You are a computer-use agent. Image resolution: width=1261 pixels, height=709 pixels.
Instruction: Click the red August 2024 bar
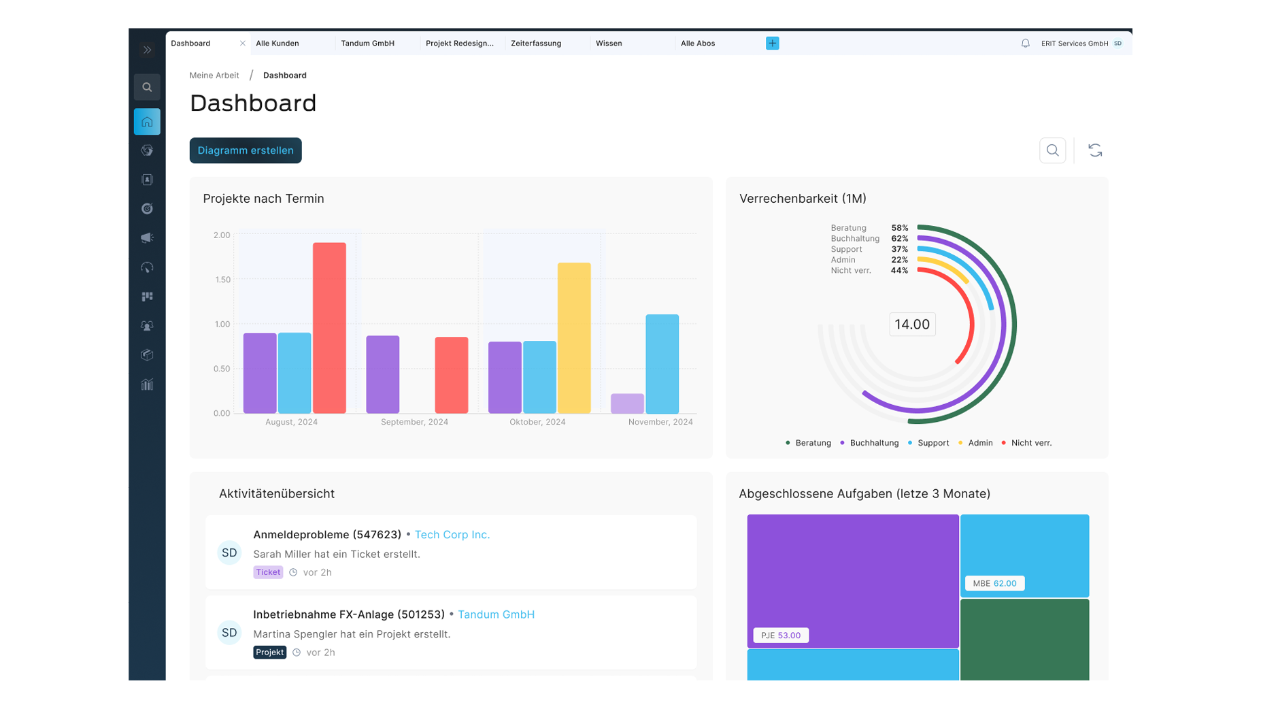(x=329, y=328)
